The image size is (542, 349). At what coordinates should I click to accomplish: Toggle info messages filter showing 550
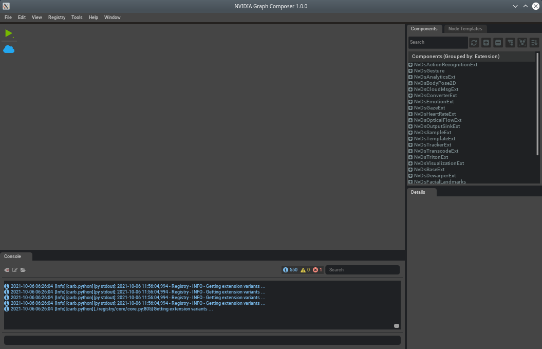click(290, 270)
